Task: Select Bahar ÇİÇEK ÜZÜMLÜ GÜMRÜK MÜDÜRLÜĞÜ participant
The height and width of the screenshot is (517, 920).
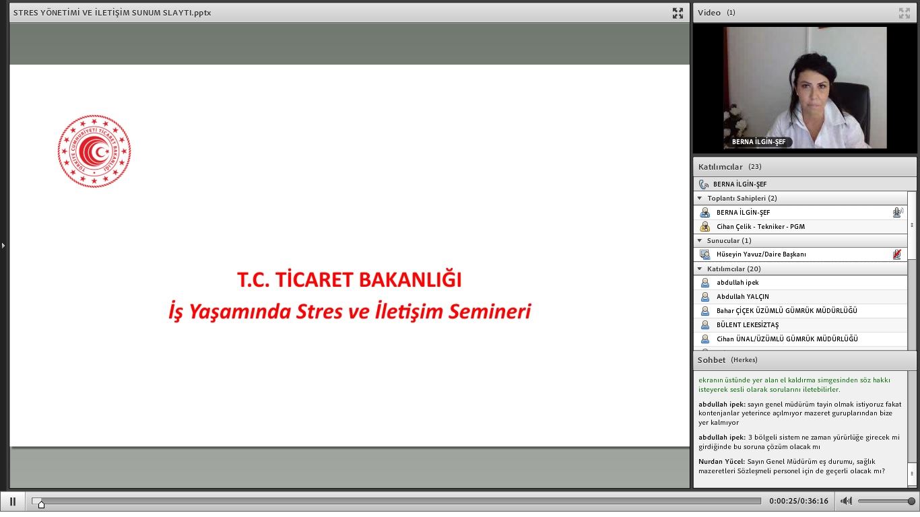Action: click(786, 311)
